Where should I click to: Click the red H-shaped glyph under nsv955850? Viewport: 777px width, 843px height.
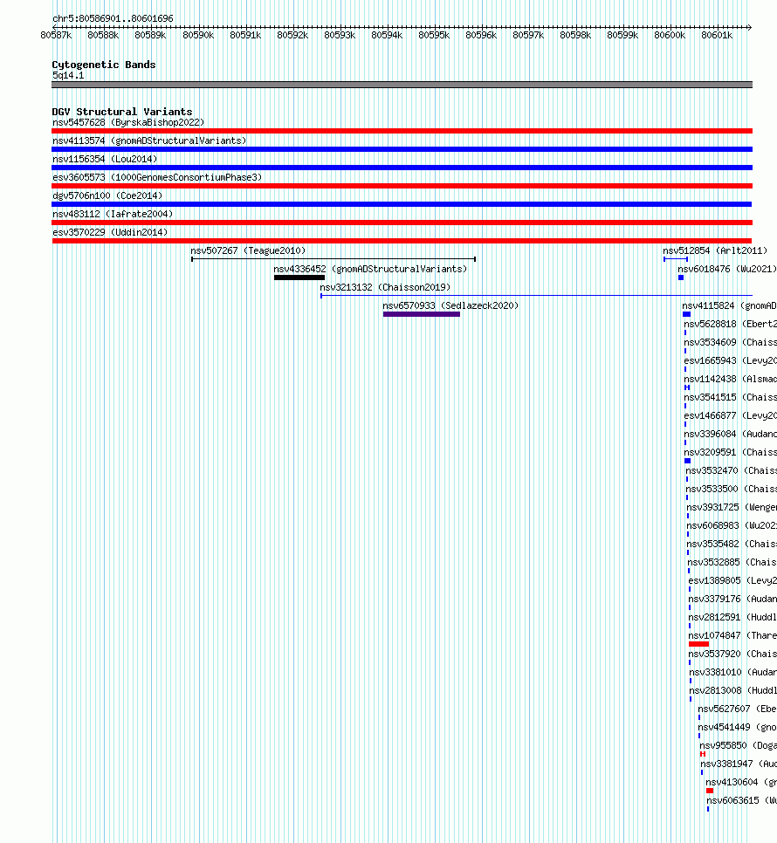[703, 754]
